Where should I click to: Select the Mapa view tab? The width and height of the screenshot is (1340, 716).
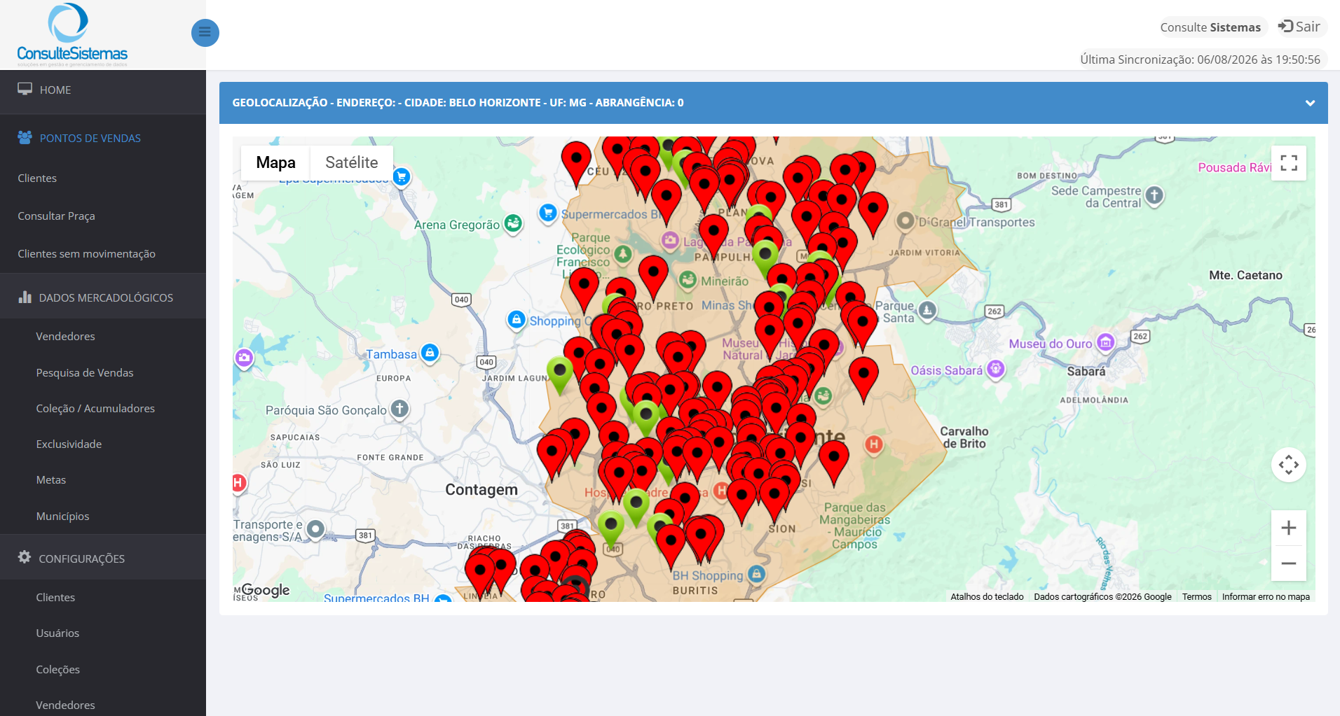click(x=275, y=162)
